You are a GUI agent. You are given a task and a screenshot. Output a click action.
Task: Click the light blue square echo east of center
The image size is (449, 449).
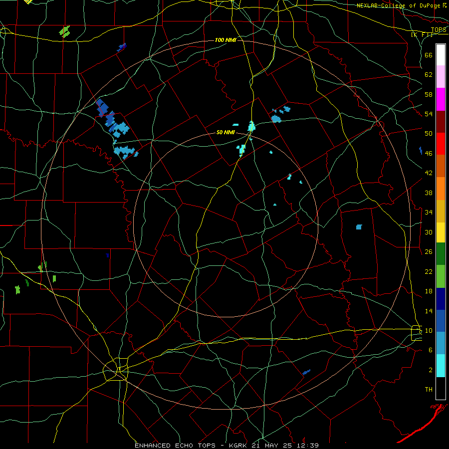click(359, 227)
